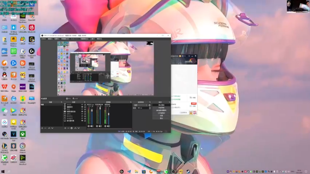Mute the Desktop Audio speaker
This screenshot has height=174, width=310.
108,126
